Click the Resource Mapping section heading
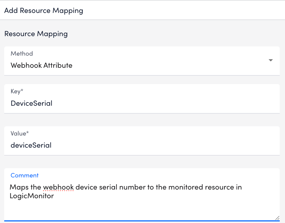 click(x=36, y=34)
